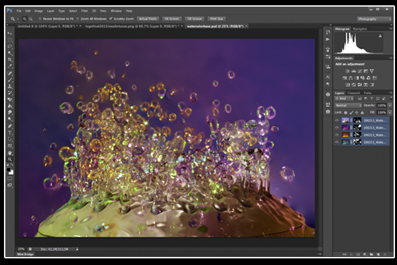The image size is (397, 265).
Task: Enable Resize Windows to Fit checkbox
Action: [x=40, y=19]
